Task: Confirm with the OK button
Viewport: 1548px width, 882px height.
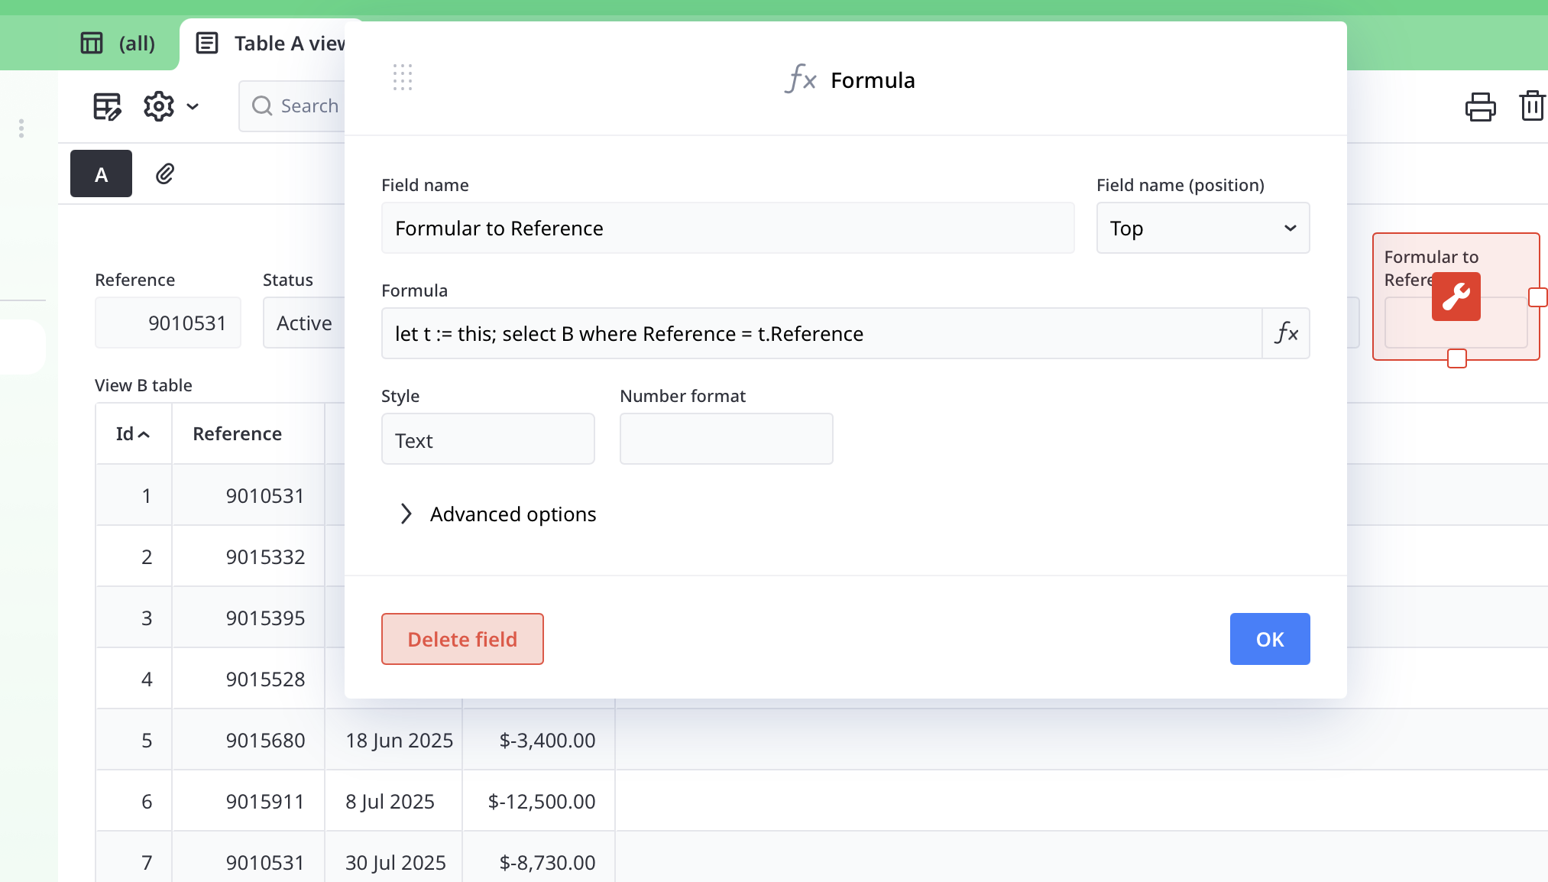Action: click(1269, 639)
